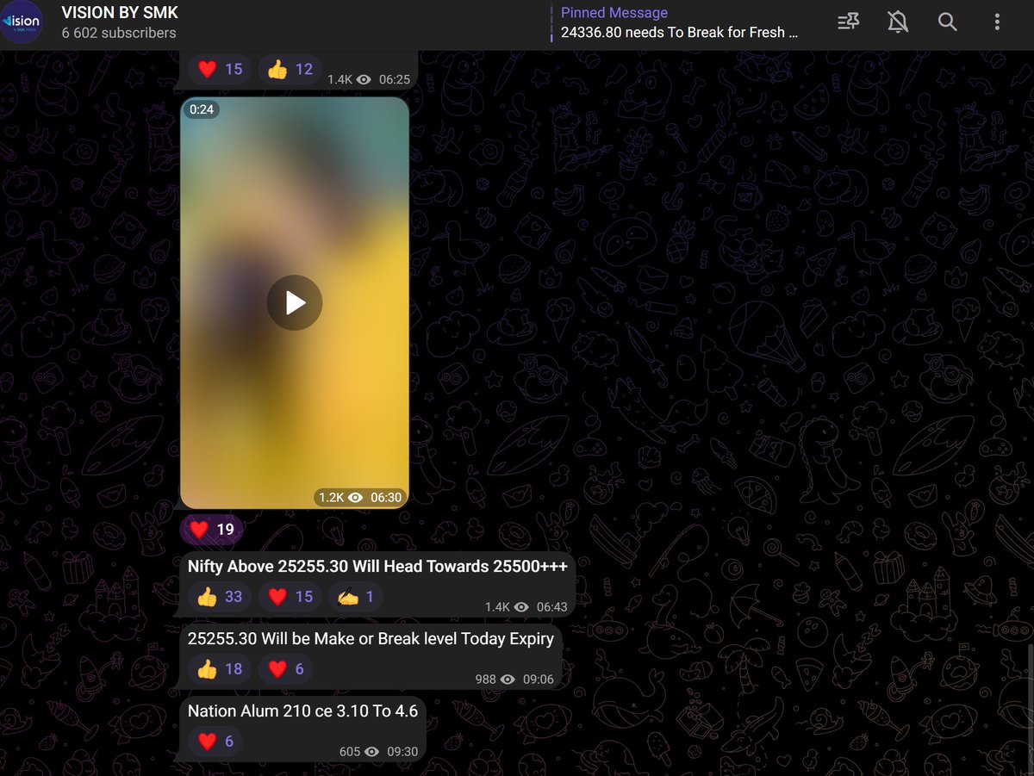
Task: Toggle thumbs up reaction showing 33
Action: coord(220,597)
